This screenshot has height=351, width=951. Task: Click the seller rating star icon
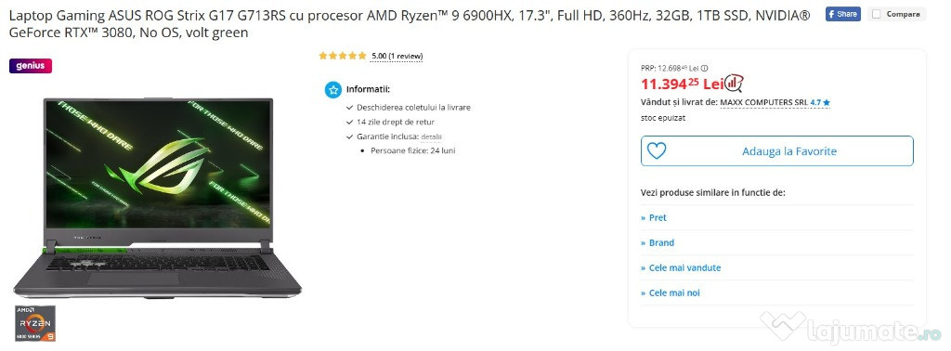[x=827, y=103]
